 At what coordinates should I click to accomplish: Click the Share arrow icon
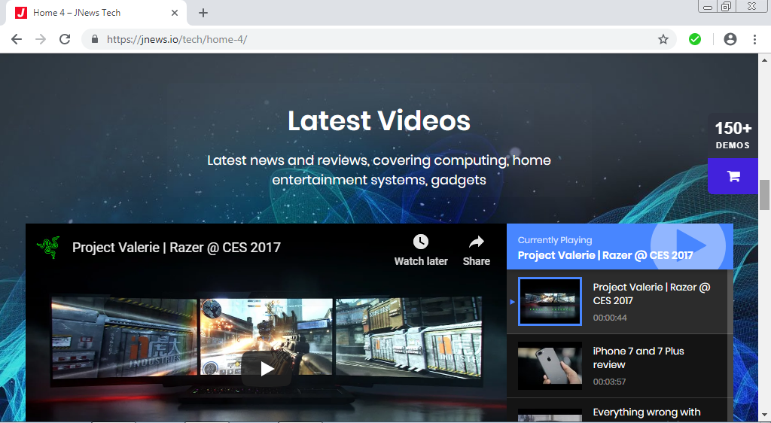[x=476, y=242]
